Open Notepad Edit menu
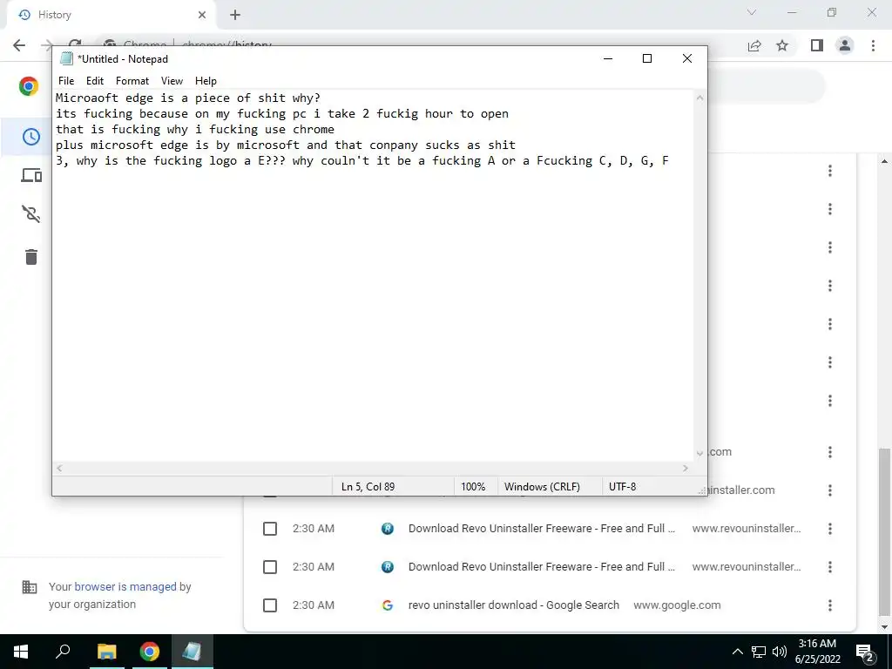 [95, 81]
